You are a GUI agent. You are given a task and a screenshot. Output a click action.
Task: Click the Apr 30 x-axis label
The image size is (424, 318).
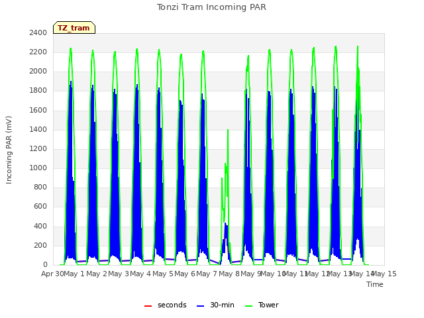[x=52, y=274]
